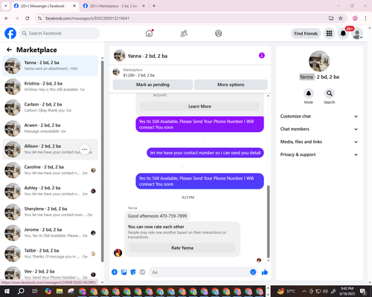
Task: Expand Privacy & support section
Action: [x=319, y=154]
